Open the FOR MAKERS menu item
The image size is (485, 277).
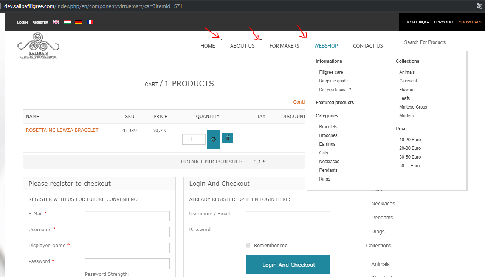[284, 46]
